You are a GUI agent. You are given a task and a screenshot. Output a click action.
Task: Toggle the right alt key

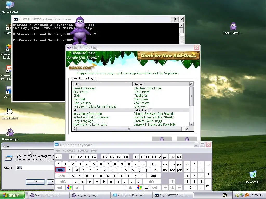[130, 188]
